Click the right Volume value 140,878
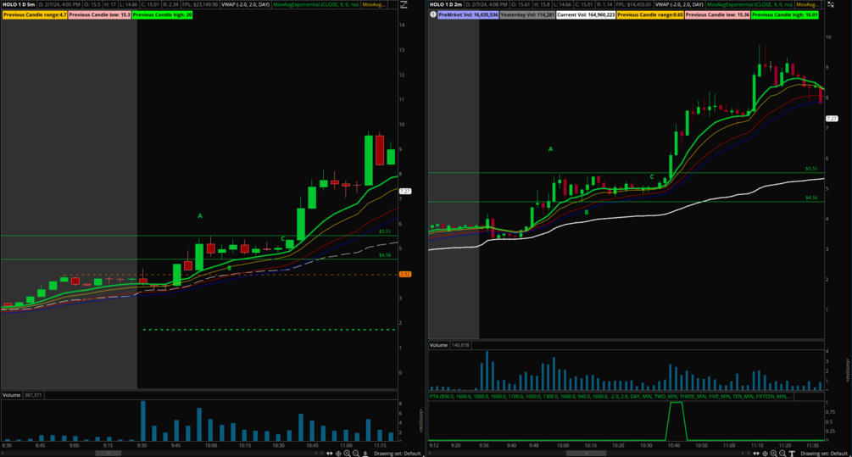Screen dimensions: 852x457 [x=460, y=345]
